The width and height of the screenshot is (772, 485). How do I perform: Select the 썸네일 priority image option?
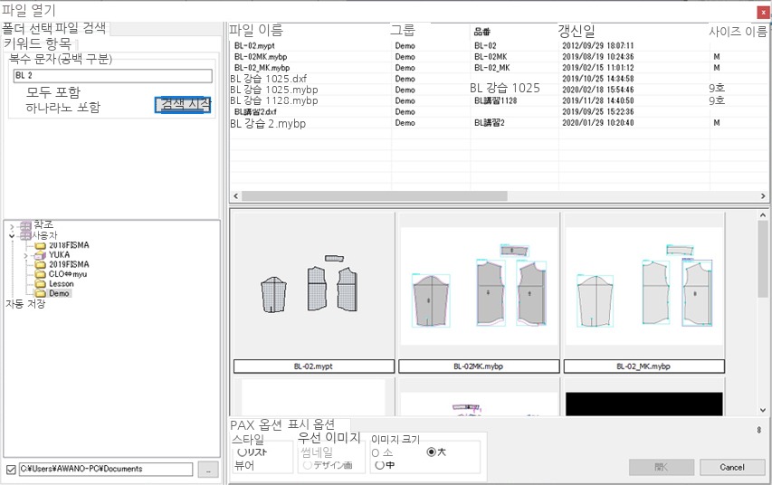tap(317, 452)
